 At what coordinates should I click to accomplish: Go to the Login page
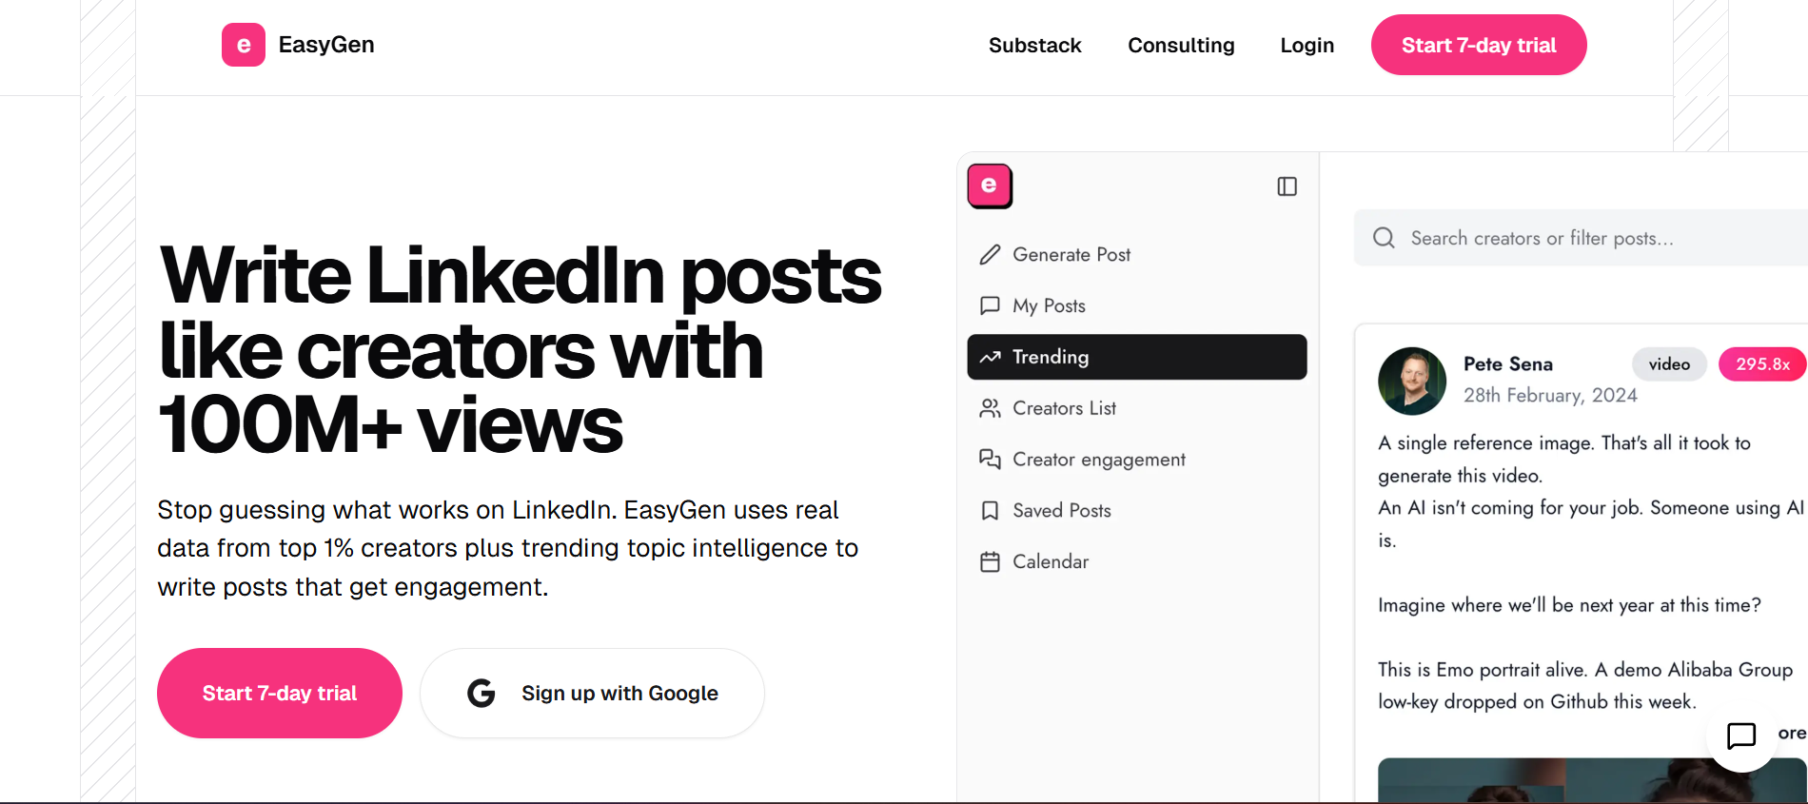pyautogui.click(x=1307, y=46)
